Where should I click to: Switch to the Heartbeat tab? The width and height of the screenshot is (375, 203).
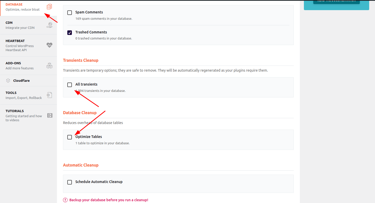[x=20, y=45]
